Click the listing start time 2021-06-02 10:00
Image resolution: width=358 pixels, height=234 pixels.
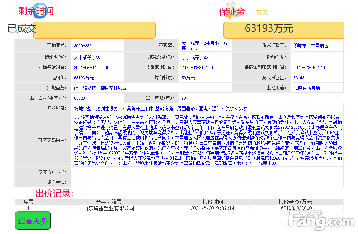point(91,68)
